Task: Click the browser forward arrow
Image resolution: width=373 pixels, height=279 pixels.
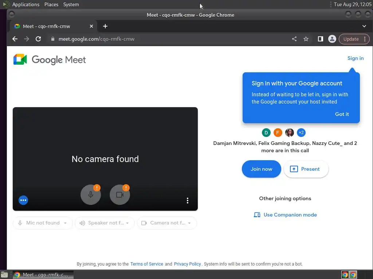Action: [27, 39]
